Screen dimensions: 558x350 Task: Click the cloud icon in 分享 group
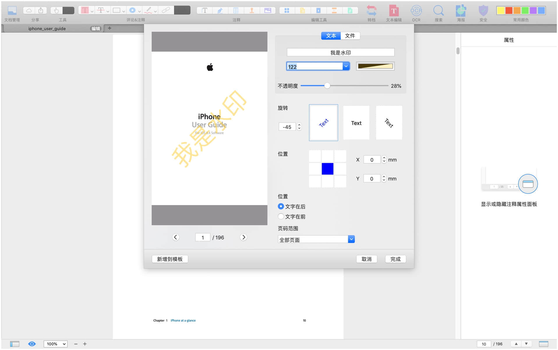click(x=29, y=10)
